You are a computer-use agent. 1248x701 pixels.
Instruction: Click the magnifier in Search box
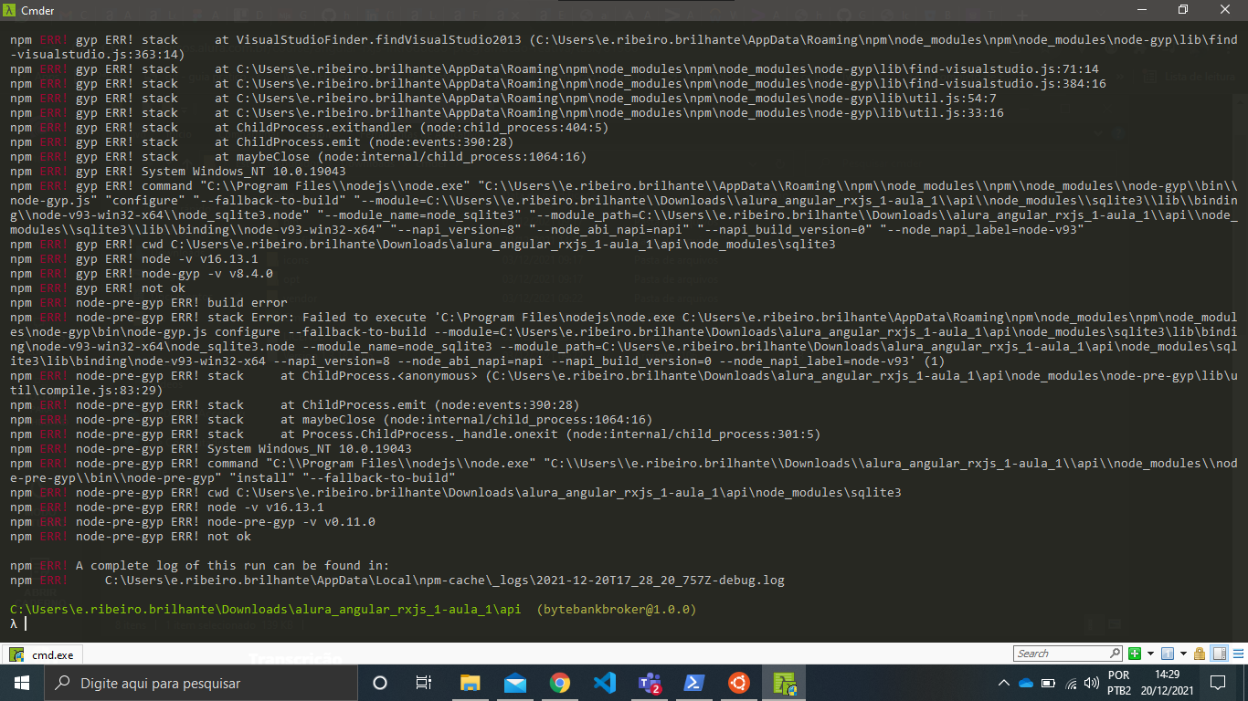1115,654
